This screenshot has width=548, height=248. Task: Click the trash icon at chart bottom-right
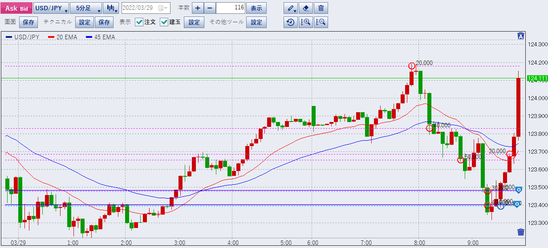pyautogui.click(x=521, y=232)
